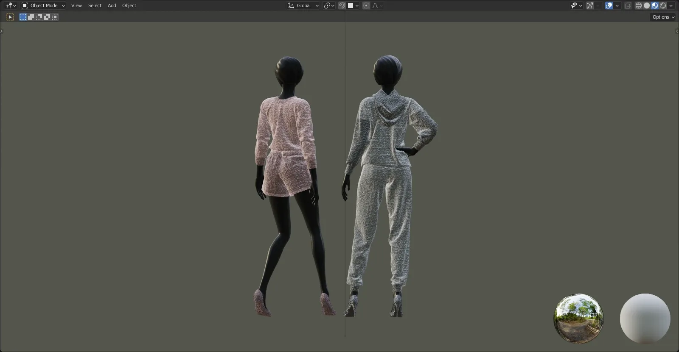
Task: Click the HDRI environment preview sphere
Action: click(x=578, y=319)
